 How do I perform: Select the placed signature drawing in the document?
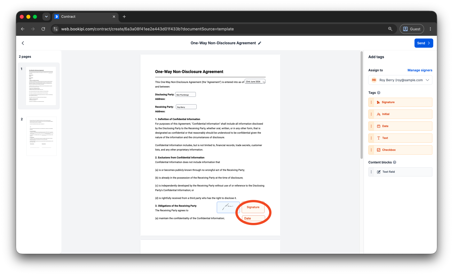pyautogui.click(x=228, y=207)
